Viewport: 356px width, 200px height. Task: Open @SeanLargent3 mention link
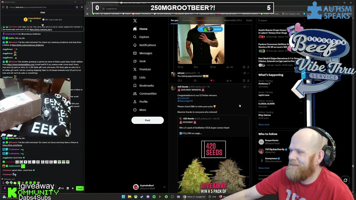(x=185, y=101)
